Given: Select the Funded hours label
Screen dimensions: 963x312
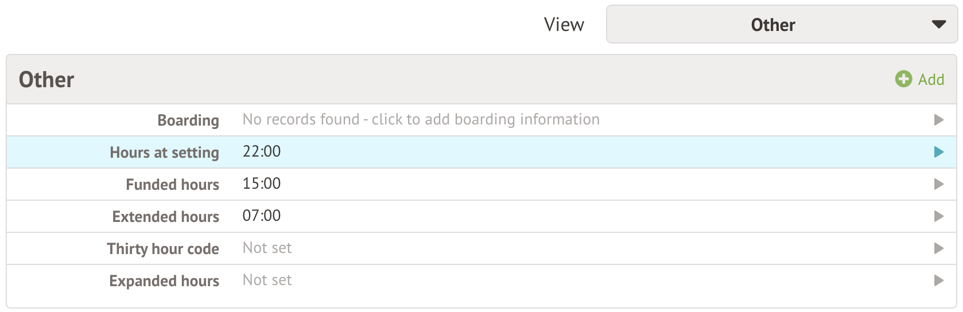Looking at the screenshot, I should (x=172, y=185).
